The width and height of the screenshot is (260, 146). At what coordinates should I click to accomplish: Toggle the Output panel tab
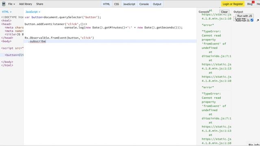click(157, 4)
